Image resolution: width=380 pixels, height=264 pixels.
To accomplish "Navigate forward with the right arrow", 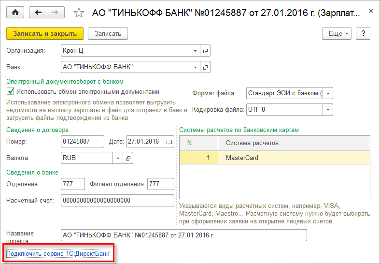I will tap(55, 12).
